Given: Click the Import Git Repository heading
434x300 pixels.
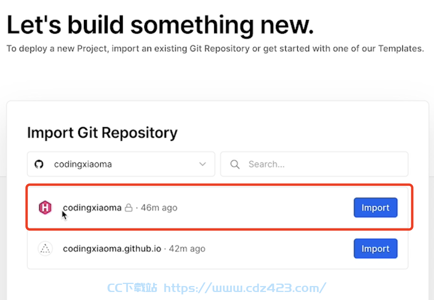Looking at the screenshot, I should [x=102, y=133].
